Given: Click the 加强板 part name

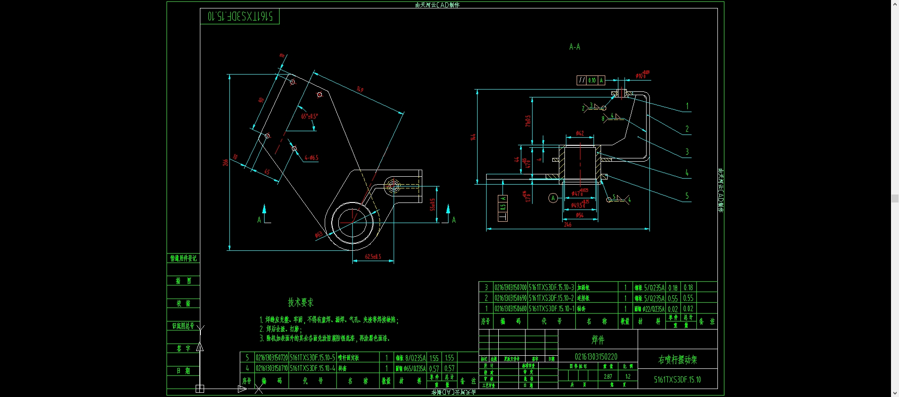Looking at the screenshot, I should (x=583, y=287).
